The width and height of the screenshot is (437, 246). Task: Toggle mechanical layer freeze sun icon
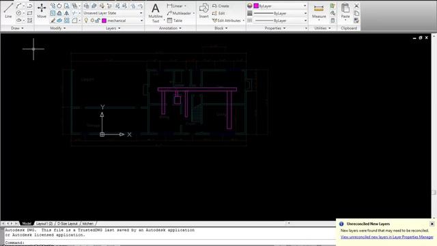coord(92,20)
